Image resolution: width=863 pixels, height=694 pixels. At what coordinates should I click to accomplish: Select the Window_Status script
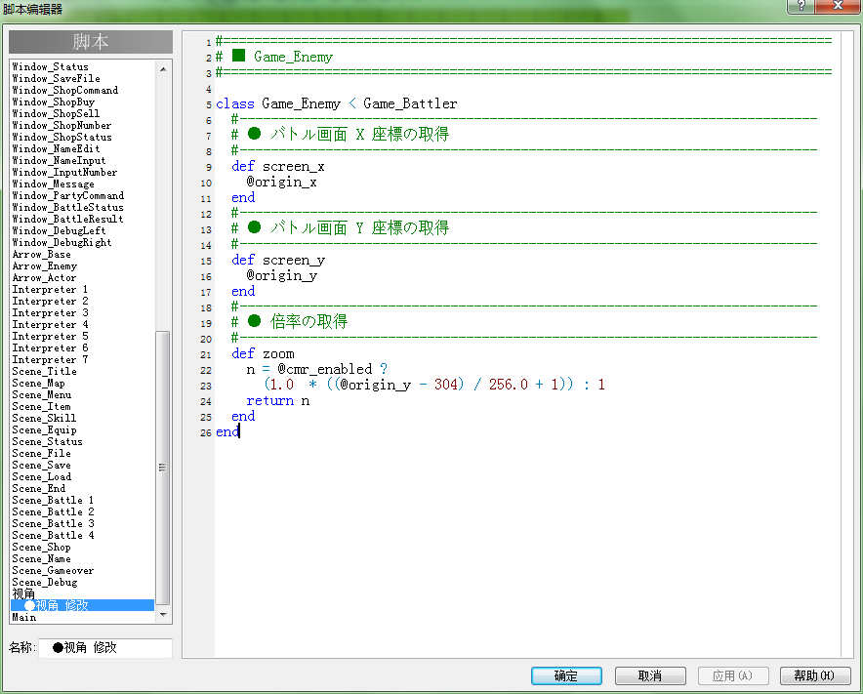[50, 66]
